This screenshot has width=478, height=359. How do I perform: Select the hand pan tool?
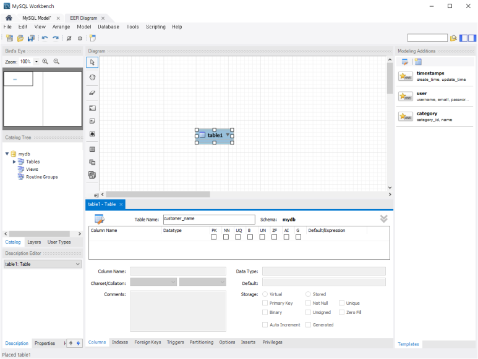92,77
